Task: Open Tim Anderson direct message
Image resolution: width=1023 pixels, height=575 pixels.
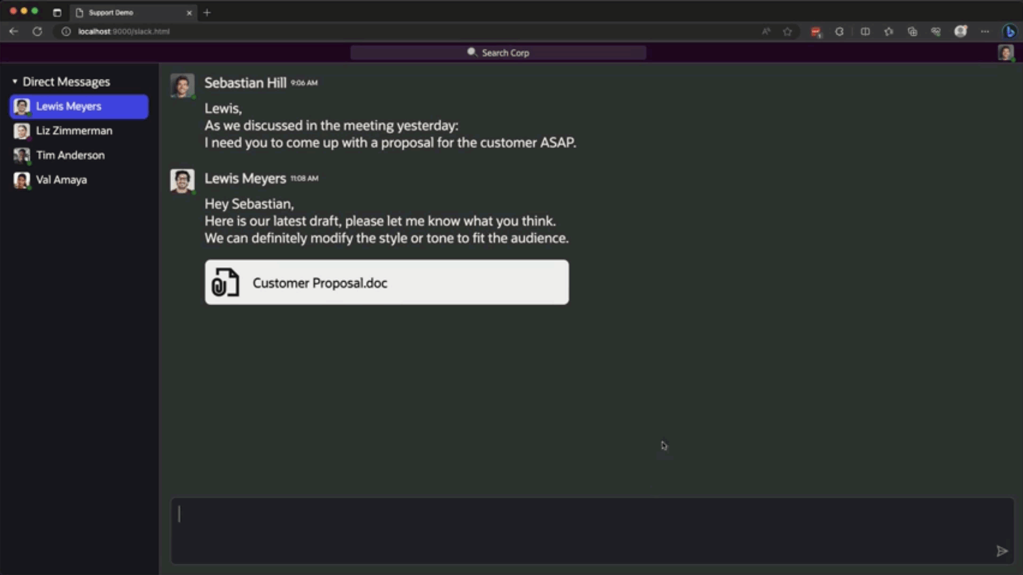Action: point(70,155)
